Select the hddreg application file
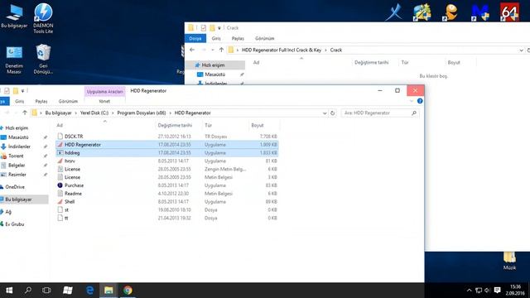530x298 pixels. (167, 152)
